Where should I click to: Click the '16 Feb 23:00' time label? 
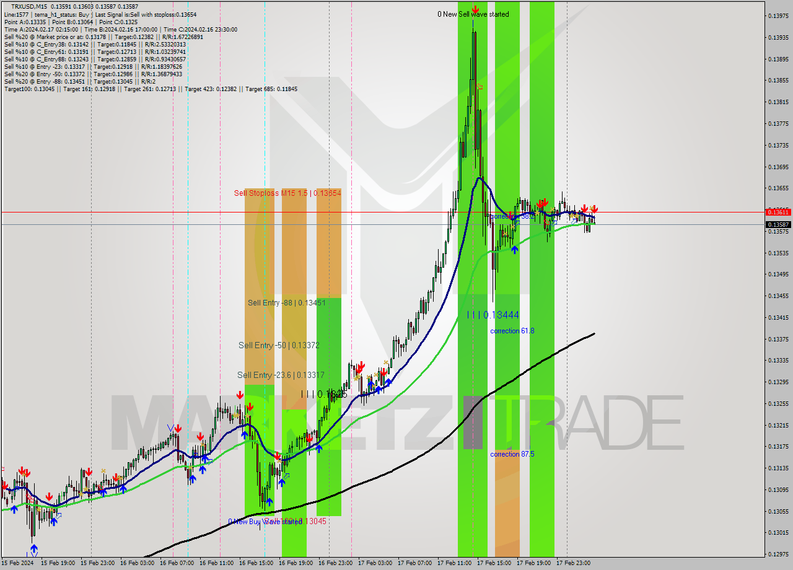click(335, 563)
